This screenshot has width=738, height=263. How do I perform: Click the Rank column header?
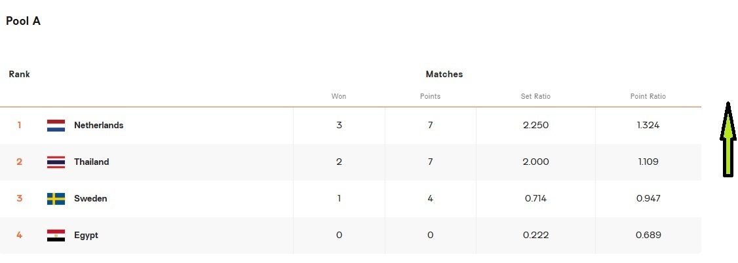tap(19, 75)
